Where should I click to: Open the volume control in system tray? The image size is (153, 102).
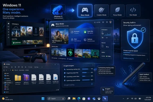pyautogui.click(x=135, y=99)
